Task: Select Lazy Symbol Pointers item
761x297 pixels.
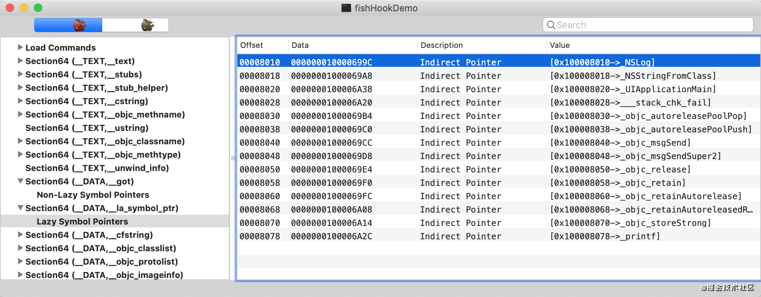Action: (x=83, y=222)
